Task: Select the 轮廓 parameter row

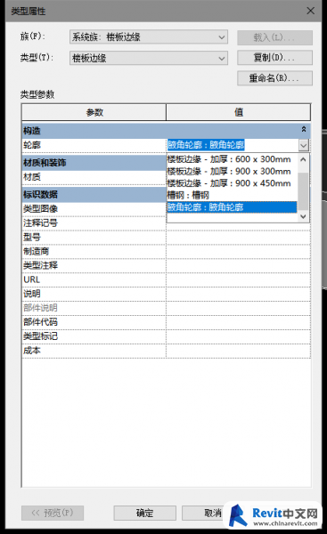Action: 94,145
